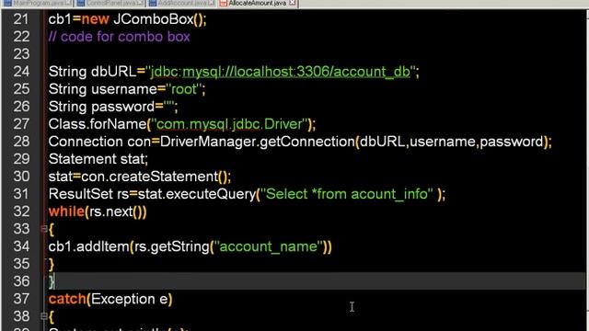Click the highlighted closing brace on line 36
The width and height of the screenshot is (589, 331).
click(52, 281)
